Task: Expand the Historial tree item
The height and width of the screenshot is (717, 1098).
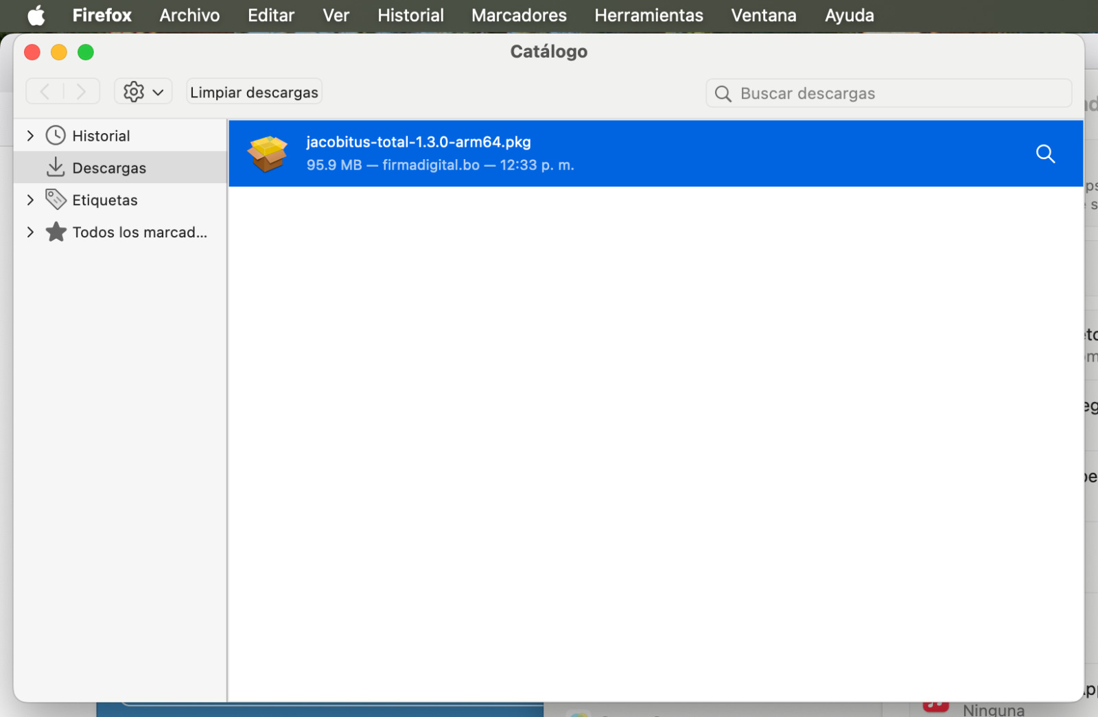Action: [30, 136]
